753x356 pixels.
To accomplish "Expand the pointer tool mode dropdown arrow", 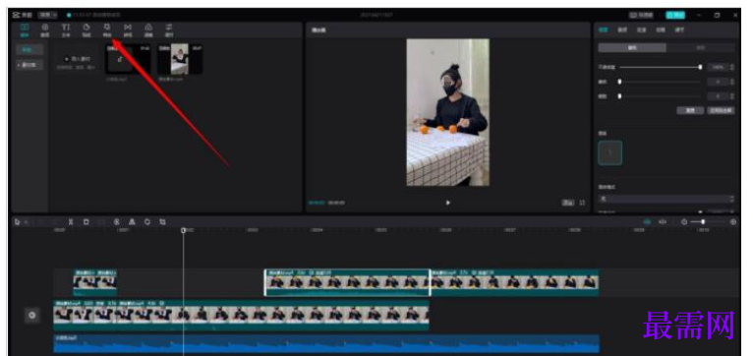I will click(26, 222).
